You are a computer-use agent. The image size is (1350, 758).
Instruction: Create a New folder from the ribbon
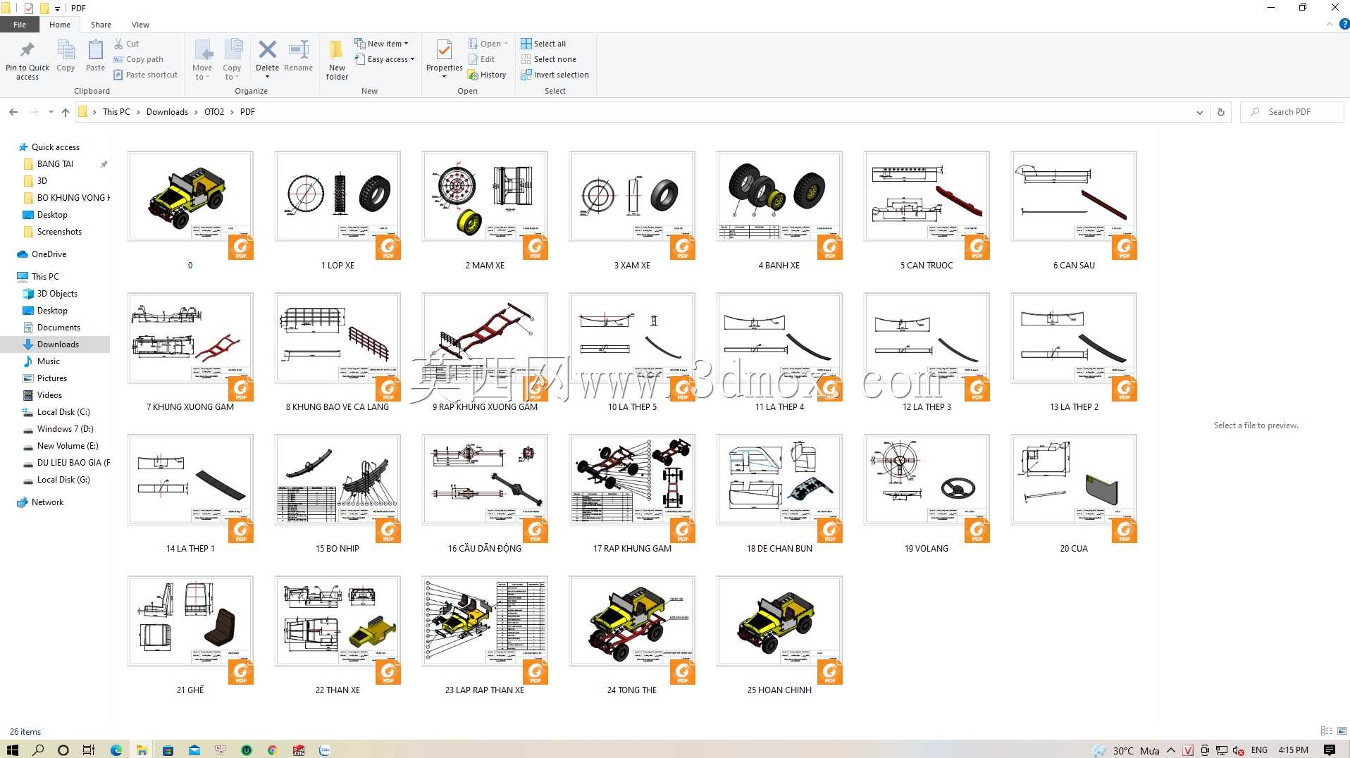337,59
